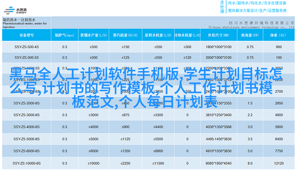Click the 纯水/软水/纯化水处理设备 text

click(257, 3)
